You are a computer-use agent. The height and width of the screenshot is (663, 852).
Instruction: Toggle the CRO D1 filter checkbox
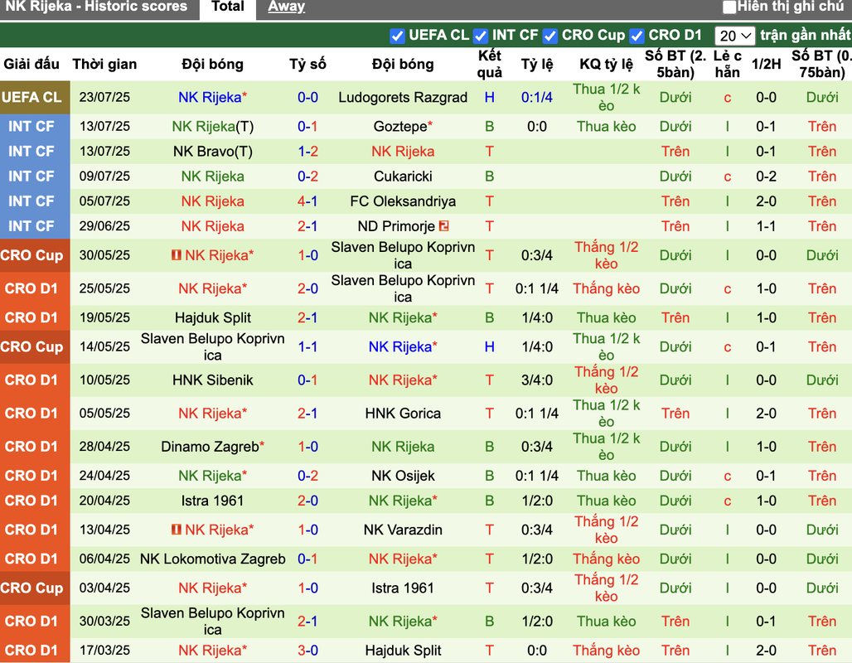(x=637, y=36)
